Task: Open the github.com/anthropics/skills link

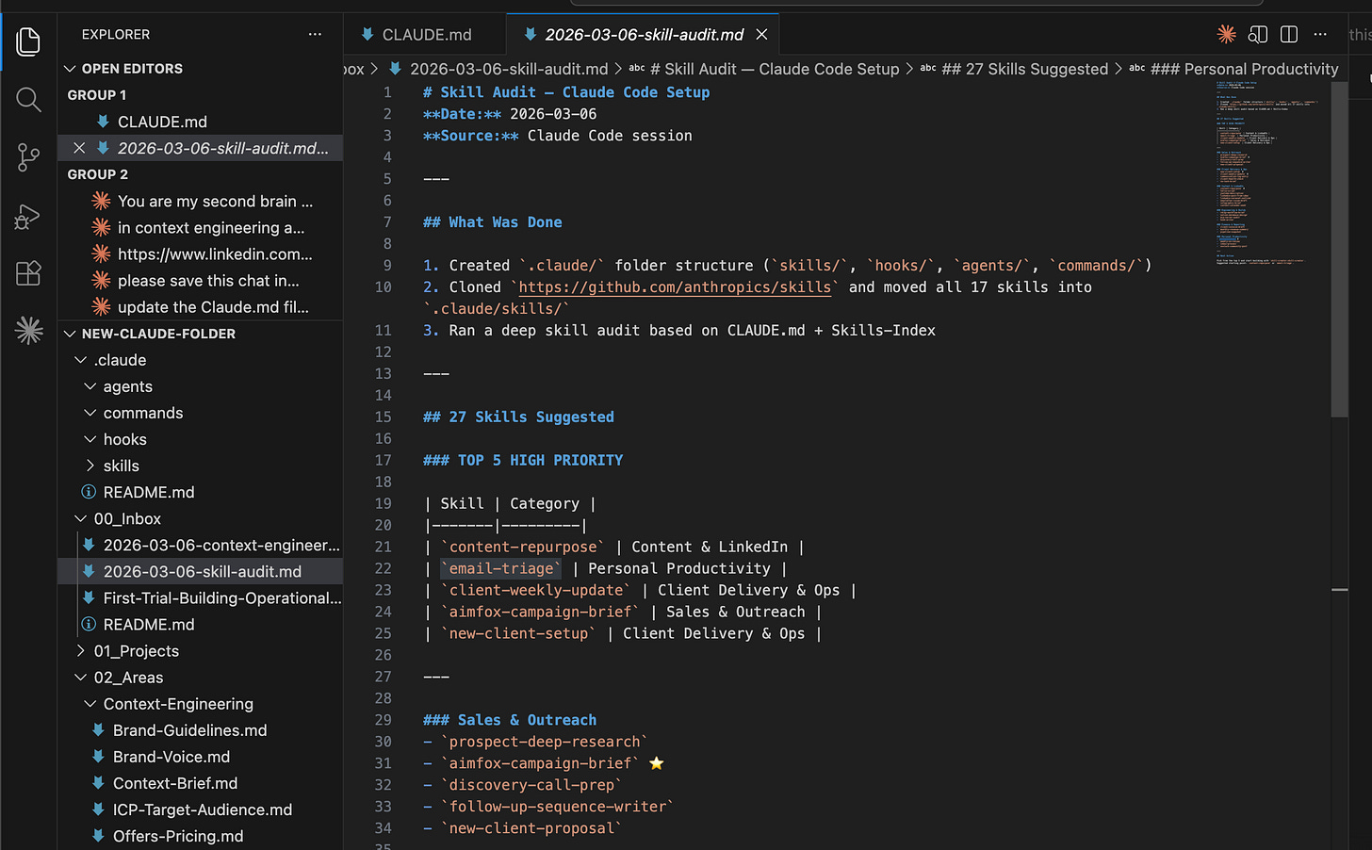Action: click(x=675, y=287)
